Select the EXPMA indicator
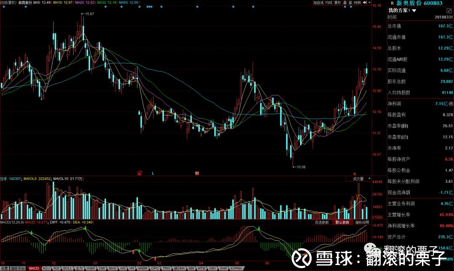The height and width of the screenshot is (271, 454). pyautogui.click(x=236, y=268)
